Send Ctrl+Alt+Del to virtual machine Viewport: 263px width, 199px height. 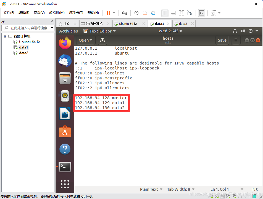[125, 13]
